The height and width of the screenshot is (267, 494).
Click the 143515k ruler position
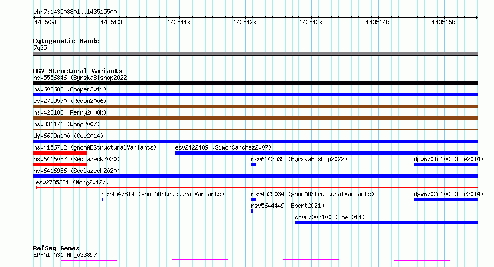coord(443,22)
